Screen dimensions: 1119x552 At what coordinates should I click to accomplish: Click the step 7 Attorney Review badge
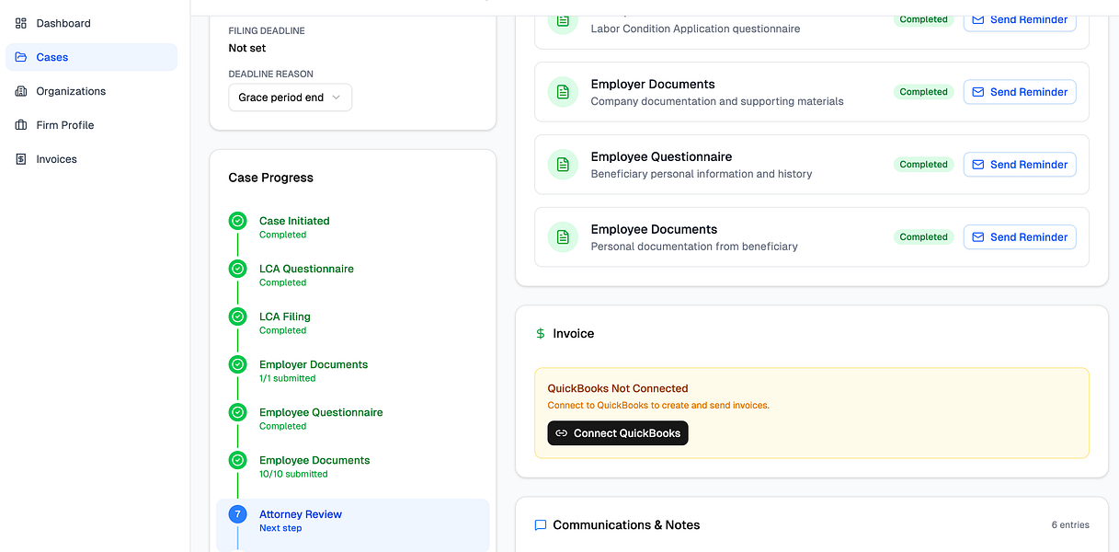tap(237, 514)
